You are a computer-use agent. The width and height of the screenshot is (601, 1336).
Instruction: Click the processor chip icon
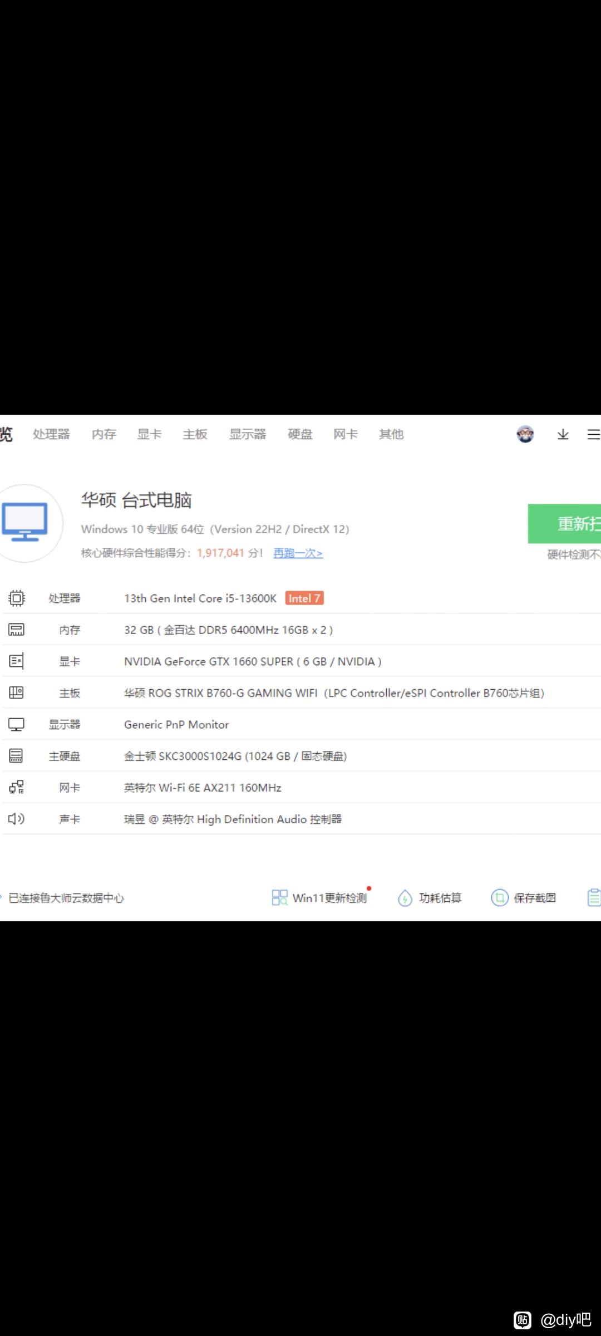tap(17, 598)
